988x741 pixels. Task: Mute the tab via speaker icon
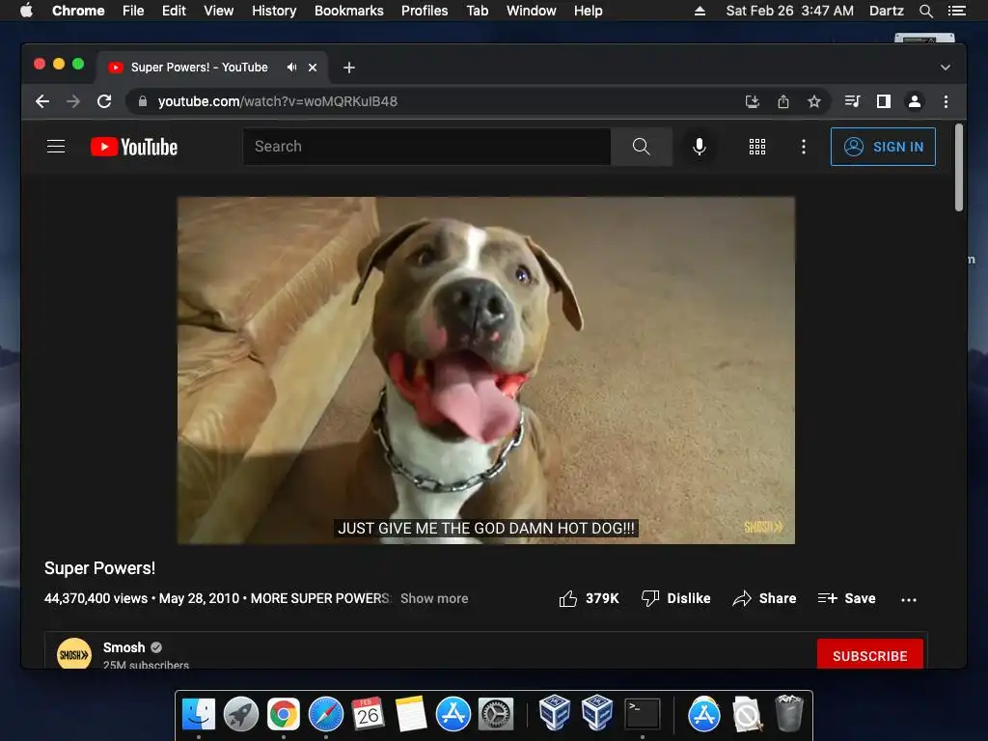(291, 67)
